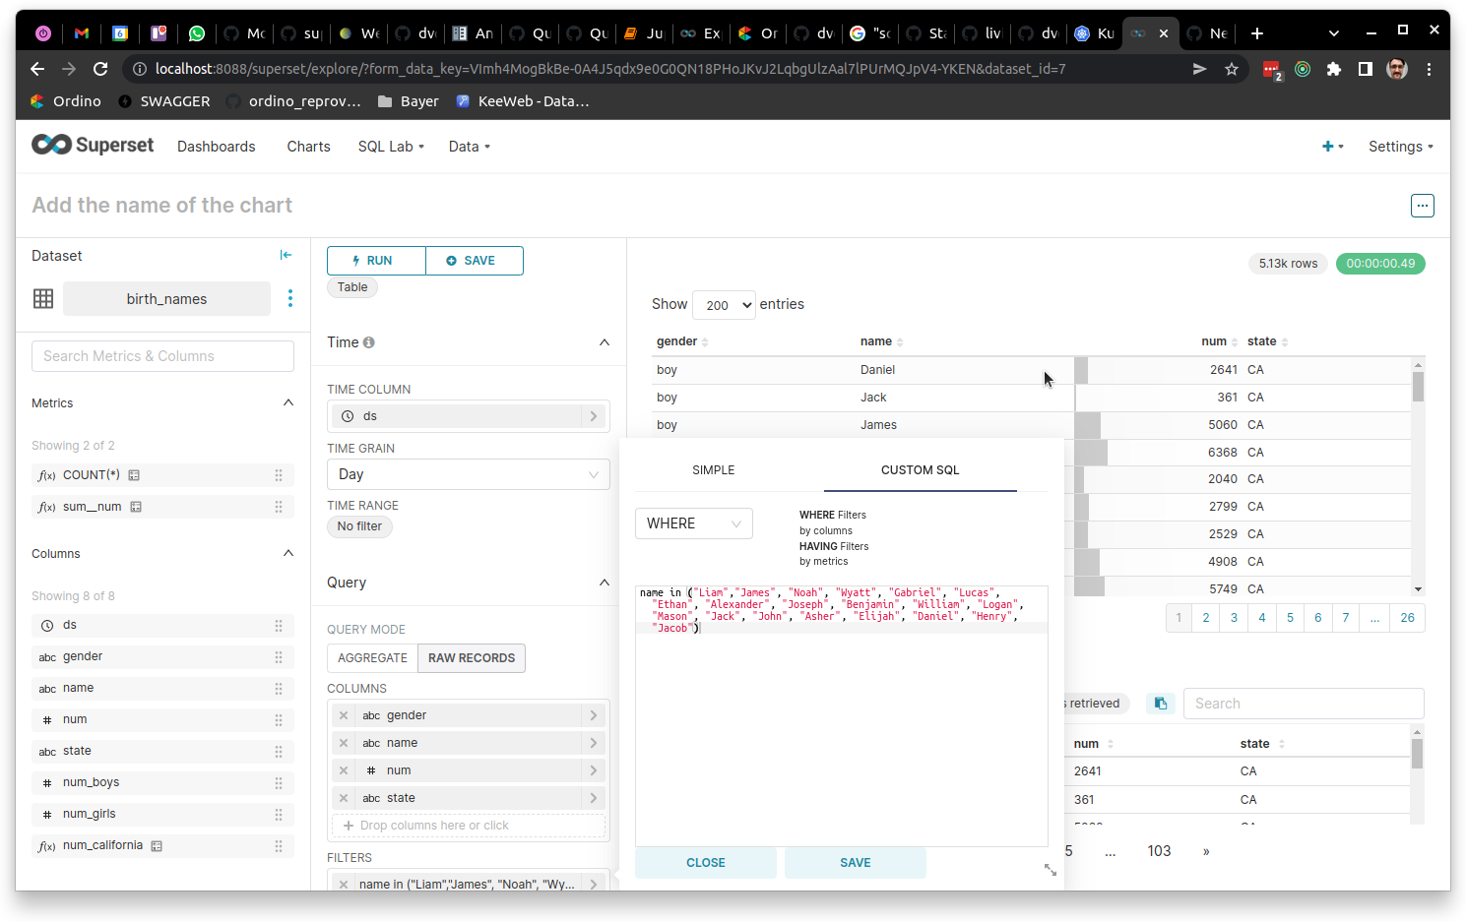Click drag handle of gender column
The height and width of the screenshot is (922, 1466).
pos(279,656)
